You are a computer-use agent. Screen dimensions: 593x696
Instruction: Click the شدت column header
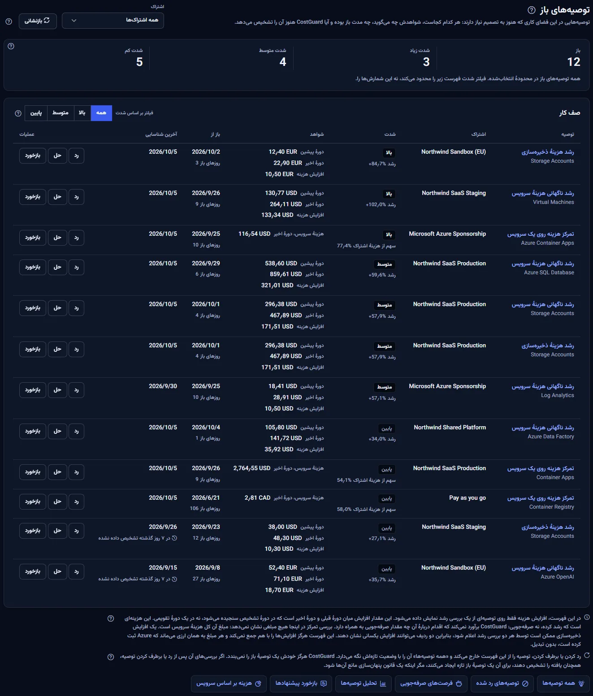click(390, 134)
